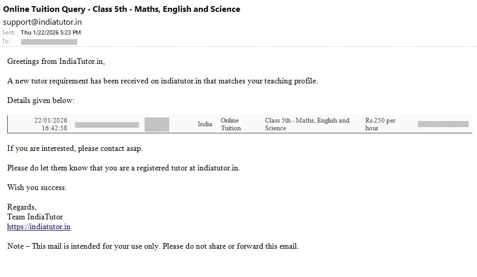Screen dimensions: 477x277
Task: Open the https://indiatutor.in link
Action: (x=39, y=227)
